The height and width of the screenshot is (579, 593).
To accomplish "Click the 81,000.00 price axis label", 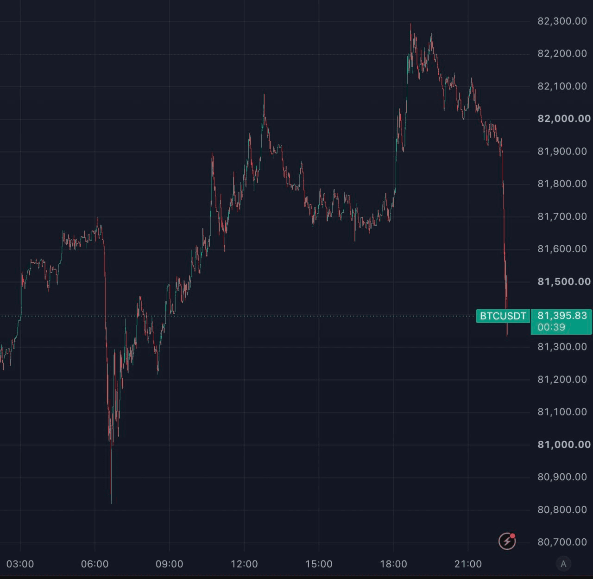I will pos(564,445).
